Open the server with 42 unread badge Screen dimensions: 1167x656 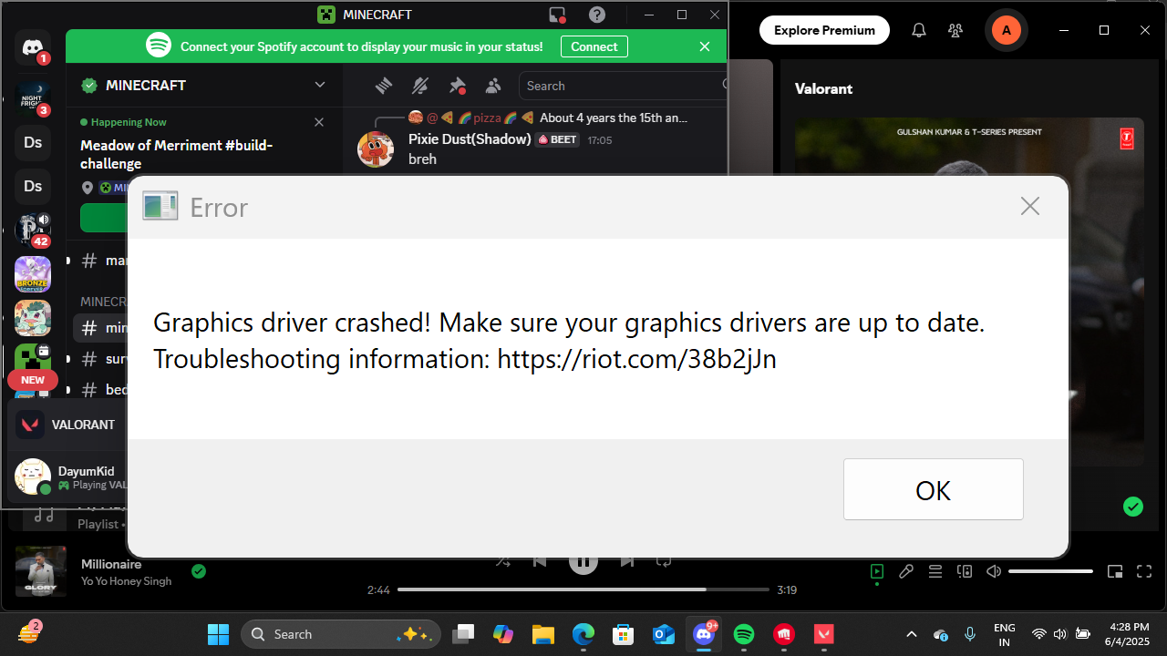(33, 230)
